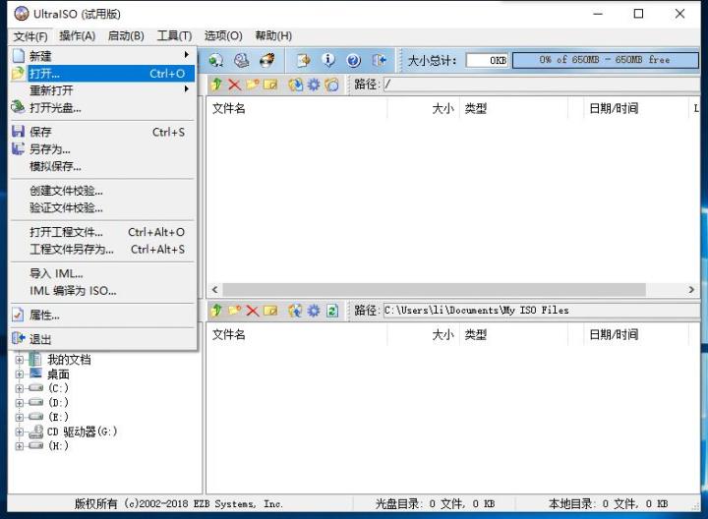Image resolution: width=708 pixels, height=519 pixels.
Task: Click rename icon in local pane toolbar
Action: tap(270, 310)
